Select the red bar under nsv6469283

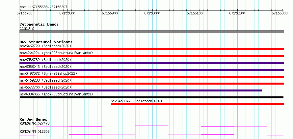tap(151, 84)
